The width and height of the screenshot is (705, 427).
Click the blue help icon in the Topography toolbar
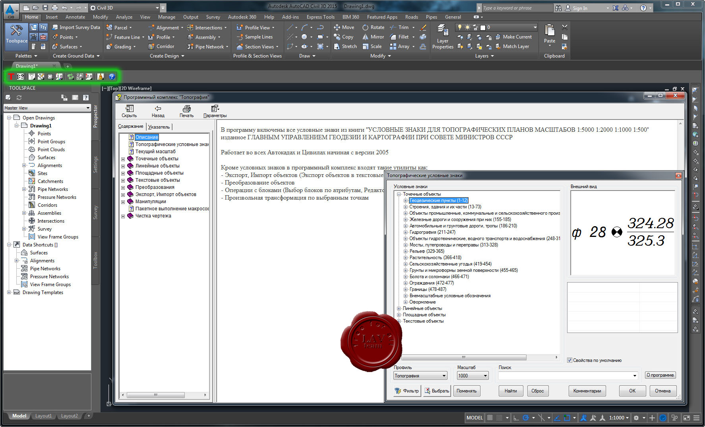tap(112, 77)
